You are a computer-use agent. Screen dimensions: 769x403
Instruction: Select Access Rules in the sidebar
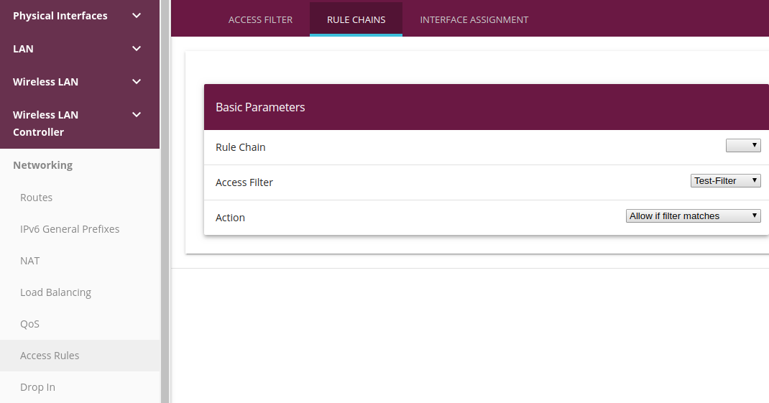tap(50, 356)
